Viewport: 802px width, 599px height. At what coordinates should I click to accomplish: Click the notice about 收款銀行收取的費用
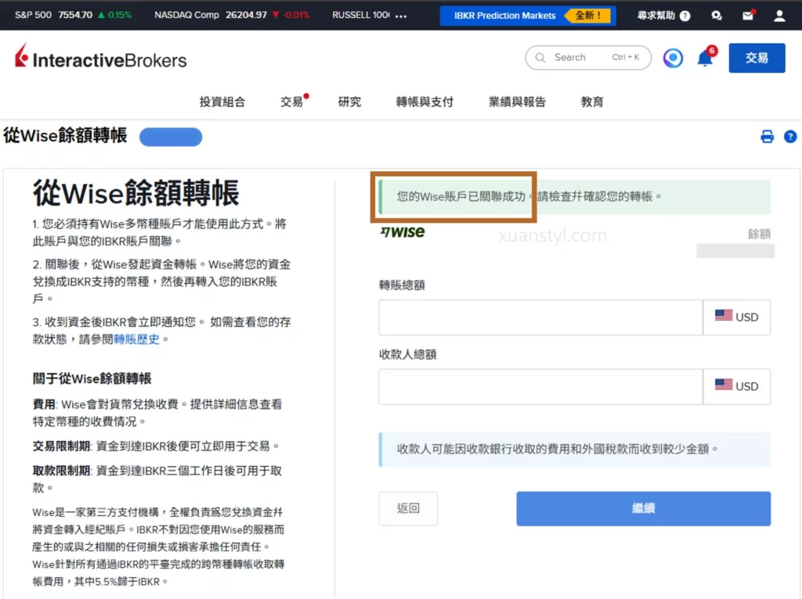[x=575, y=450]
